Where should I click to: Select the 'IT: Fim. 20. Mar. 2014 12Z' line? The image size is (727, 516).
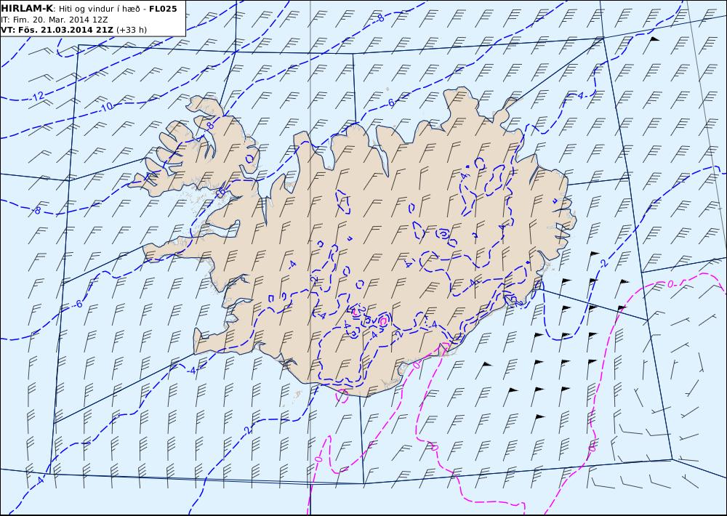(x=55, y=20)
